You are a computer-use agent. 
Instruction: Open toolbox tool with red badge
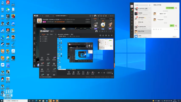point(42,64)
